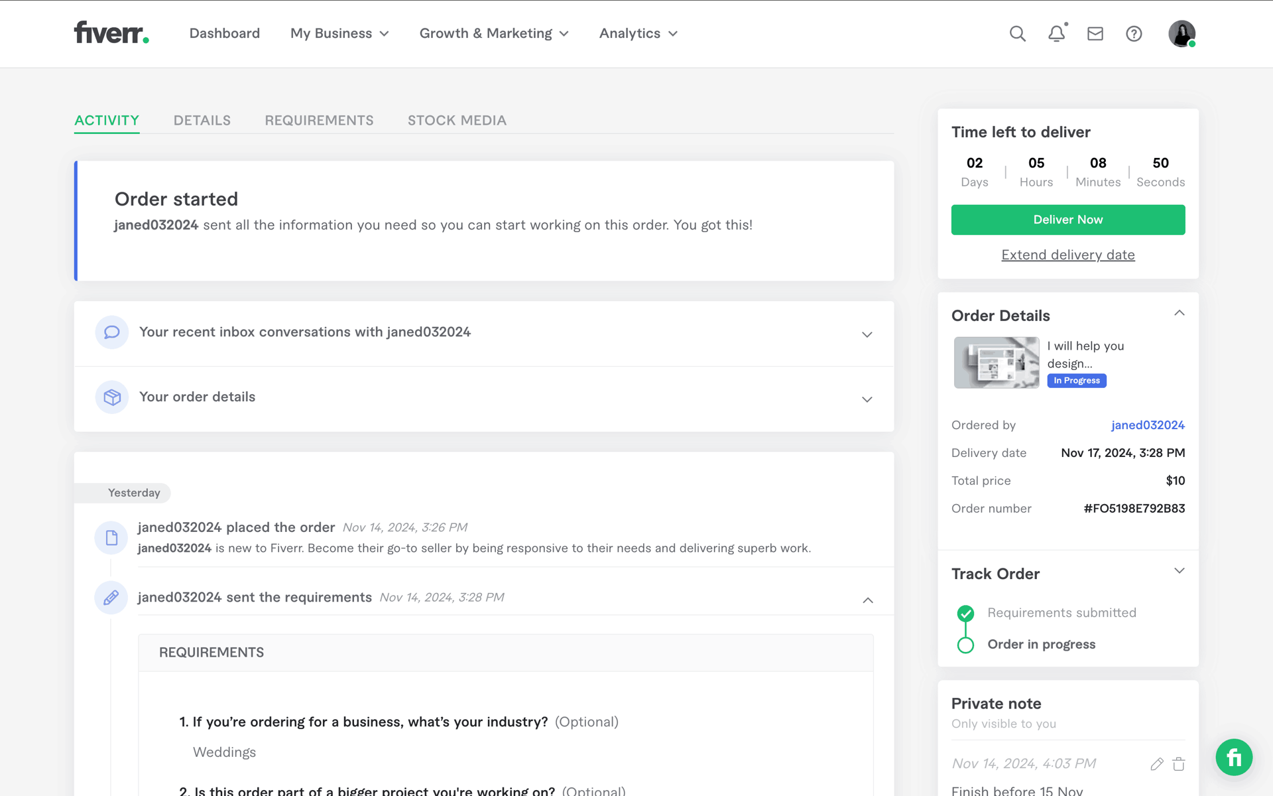
Task: Click the Order started heading
Action: tap(176, 199)
